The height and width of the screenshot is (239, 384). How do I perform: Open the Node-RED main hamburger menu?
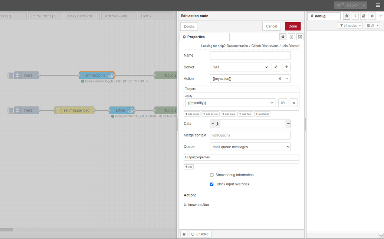click(x=378, y=5)
